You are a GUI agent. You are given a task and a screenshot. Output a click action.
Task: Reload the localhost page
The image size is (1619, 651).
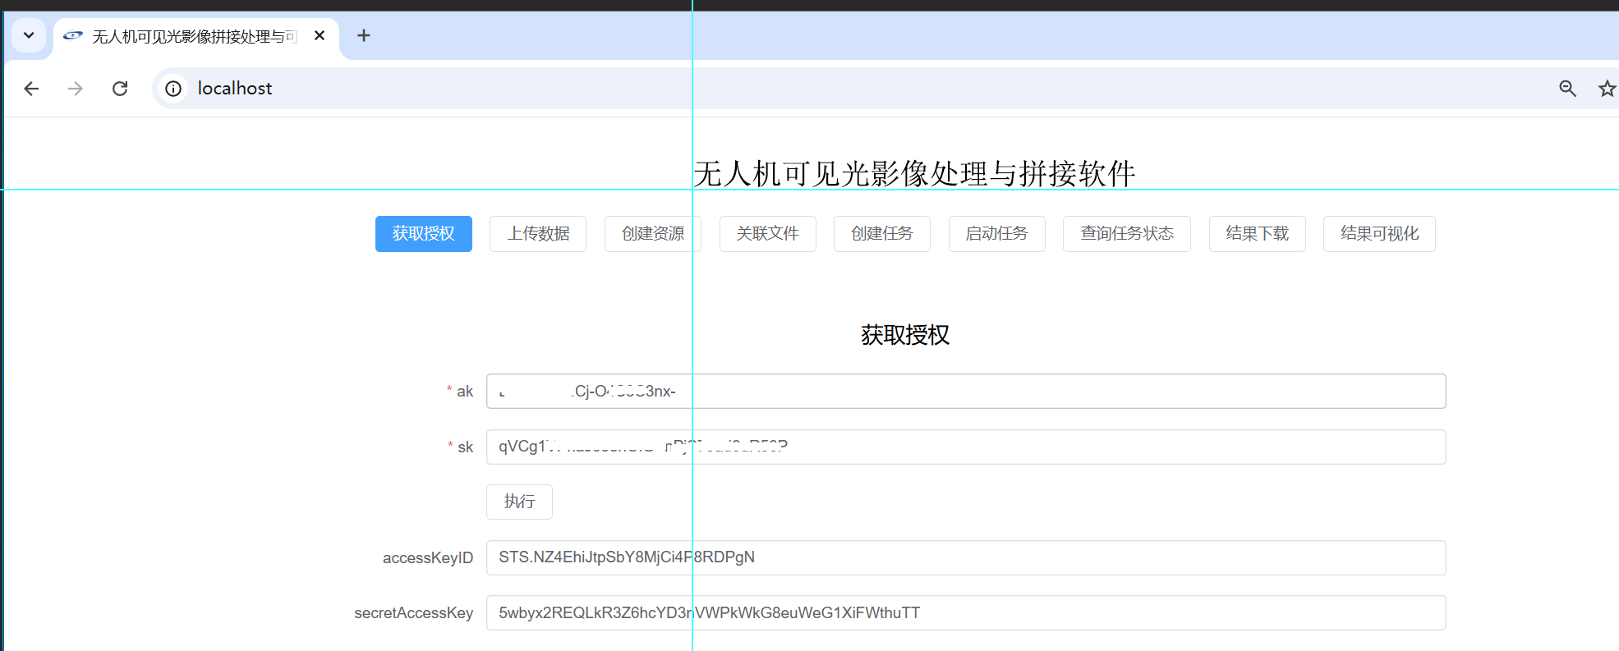(120, 89)
